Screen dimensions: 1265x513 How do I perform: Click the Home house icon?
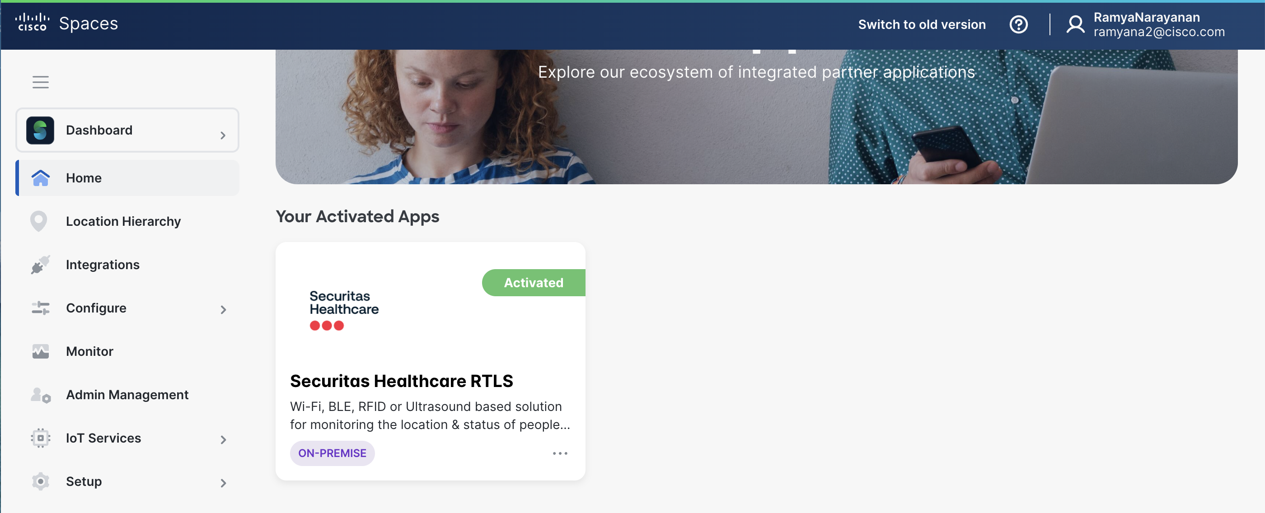[40, 178]
